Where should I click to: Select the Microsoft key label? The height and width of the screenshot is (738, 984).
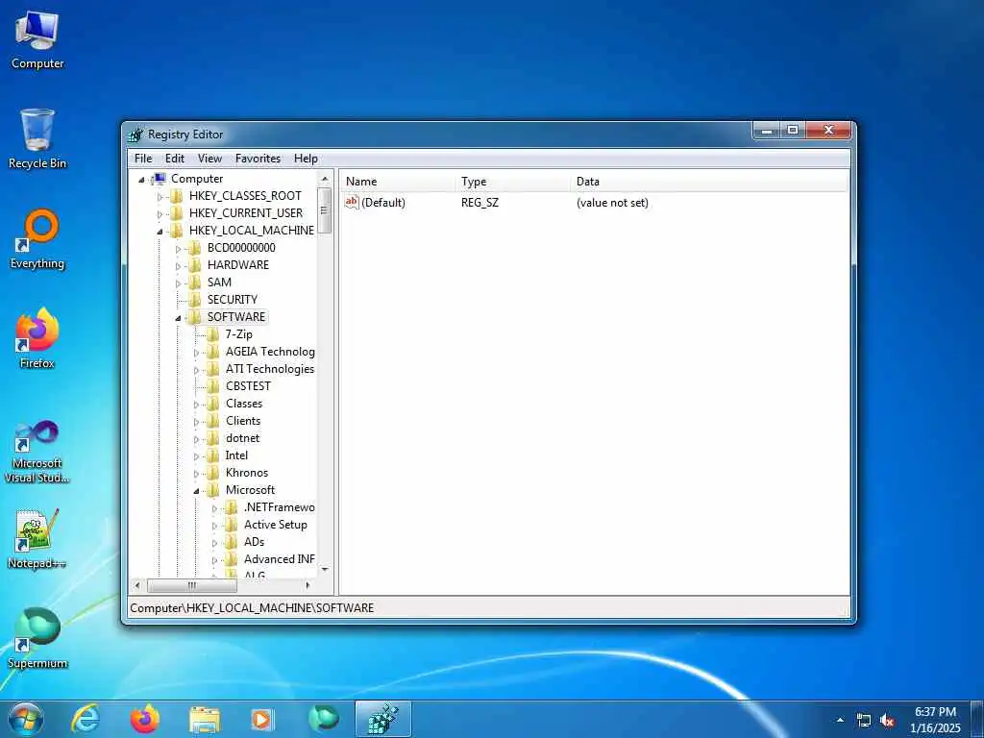point(250,490)
